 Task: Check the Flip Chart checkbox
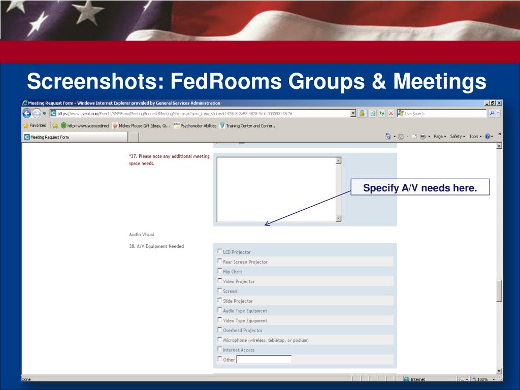pyautogui.click(x=219, y=271)
